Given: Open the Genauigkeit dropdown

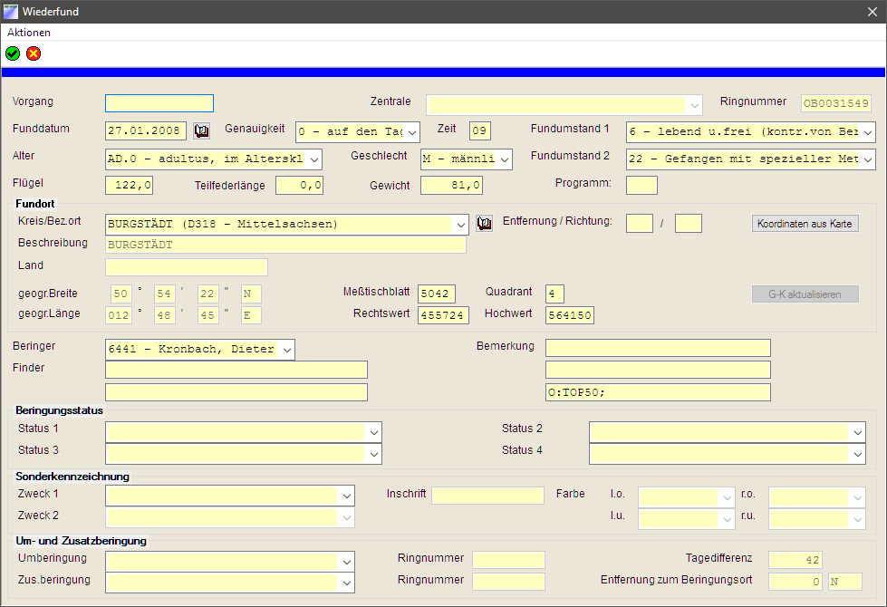Looking at the screenshot, I should 412,132.
